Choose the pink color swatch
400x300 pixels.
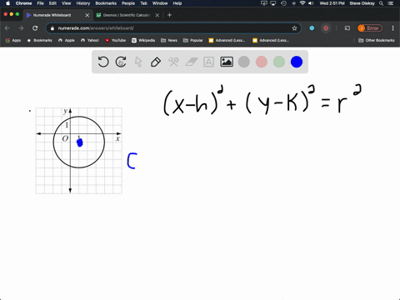pyautogui.click(x=262, y=62)
